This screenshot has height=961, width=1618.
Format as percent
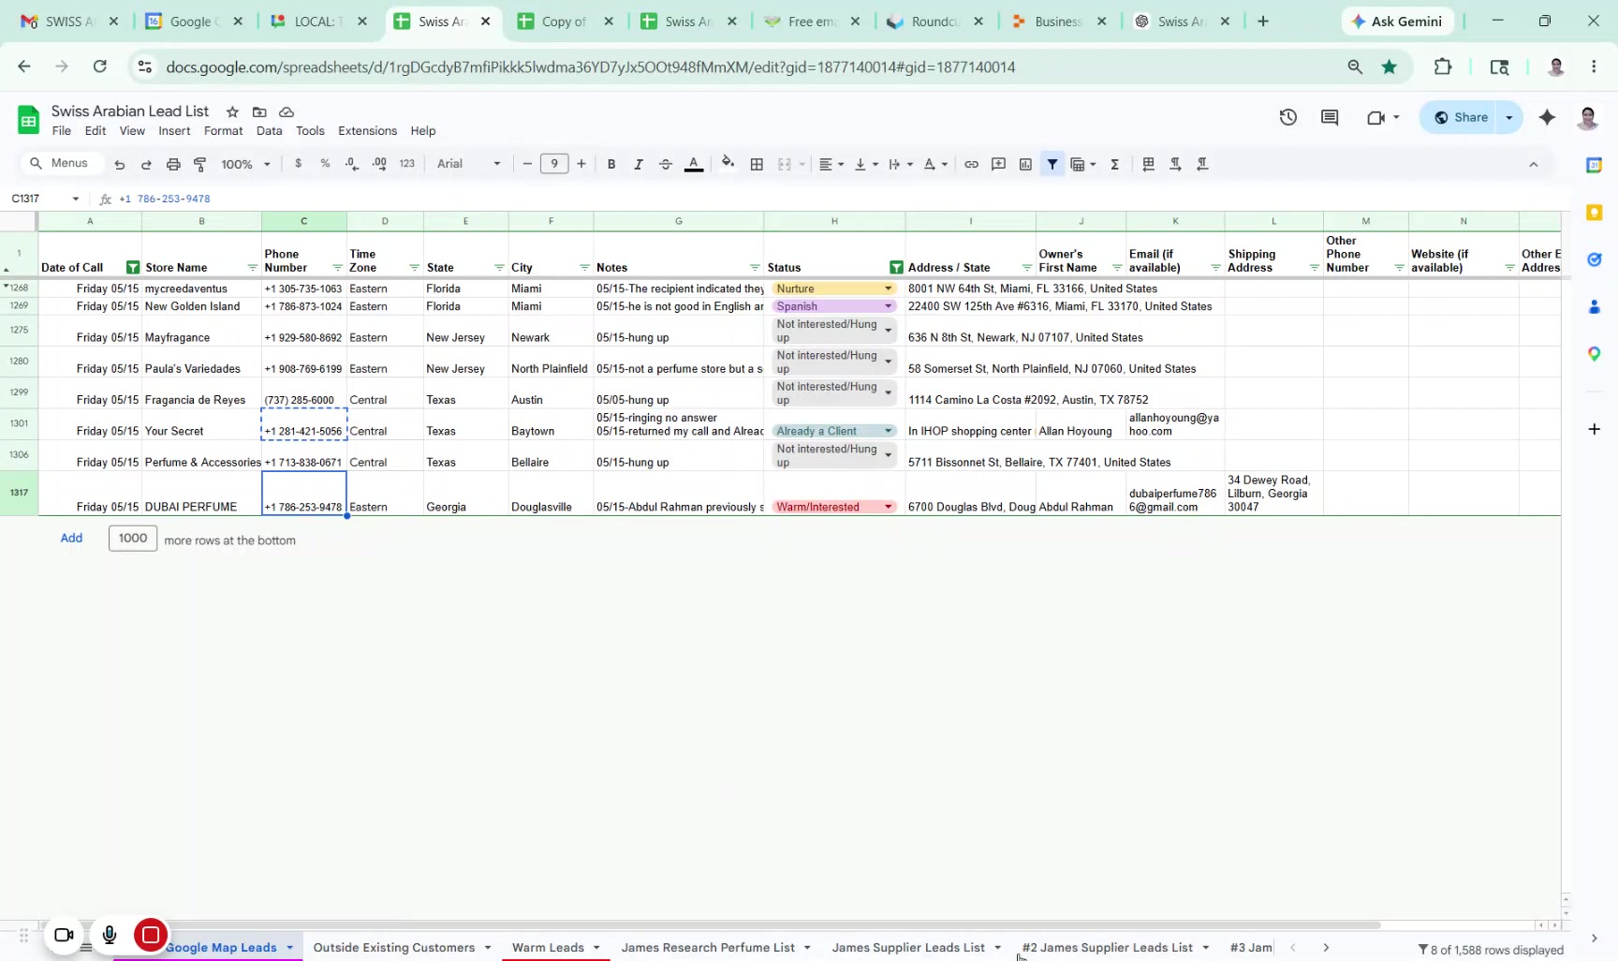pos(325,164)
